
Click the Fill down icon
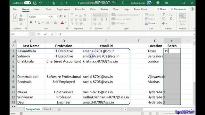[164, 19]
